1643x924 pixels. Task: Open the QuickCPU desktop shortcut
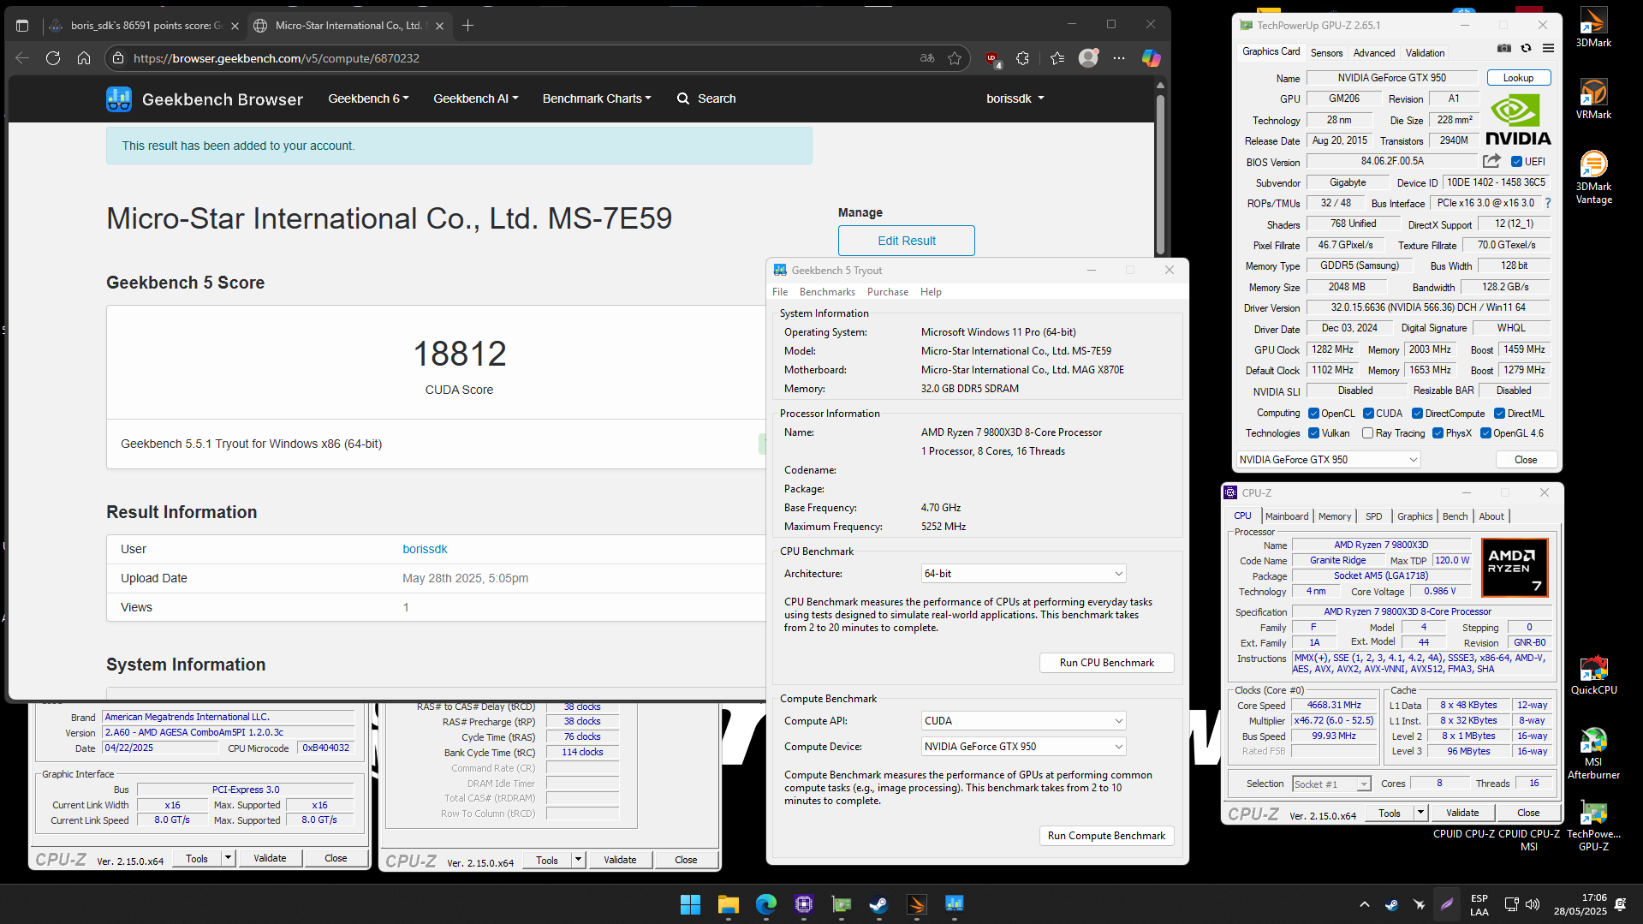coord(1593,675)
